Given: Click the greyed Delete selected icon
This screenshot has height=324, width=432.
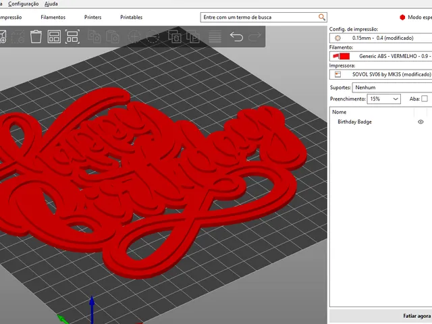Looking at the screenshot, I should [x=18, y=36].
